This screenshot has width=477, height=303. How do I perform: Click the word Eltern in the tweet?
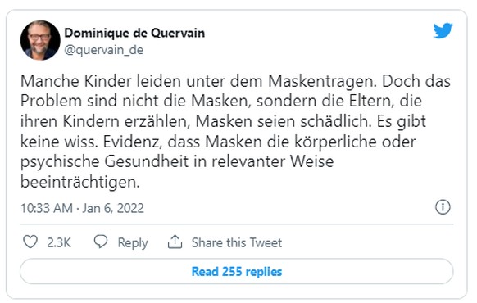pos(371,102)
